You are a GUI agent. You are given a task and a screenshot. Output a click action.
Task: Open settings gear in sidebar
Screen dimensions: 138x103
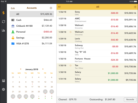3,89
